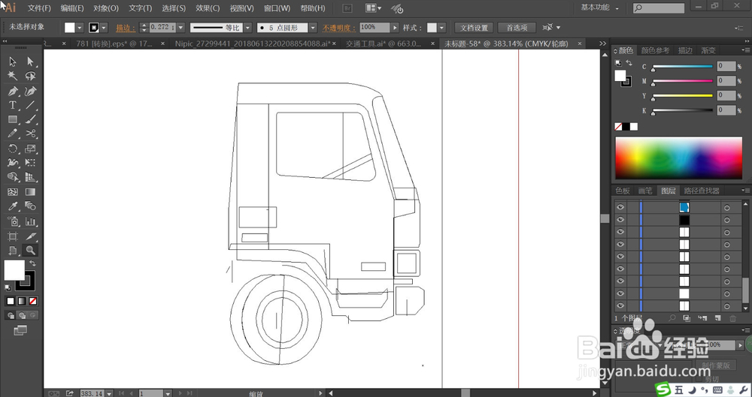Screen dimensions: 752x397
Task: Select the Symbol Sprayer tool
Action: point(13,221)
